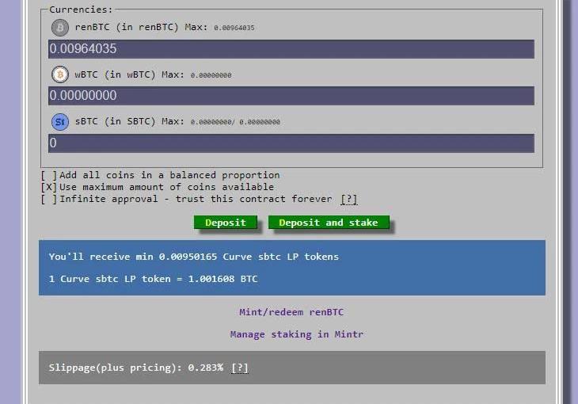578x404 pixels.
Task: Click the Deposit and stake button
Action: click(329, 223)
